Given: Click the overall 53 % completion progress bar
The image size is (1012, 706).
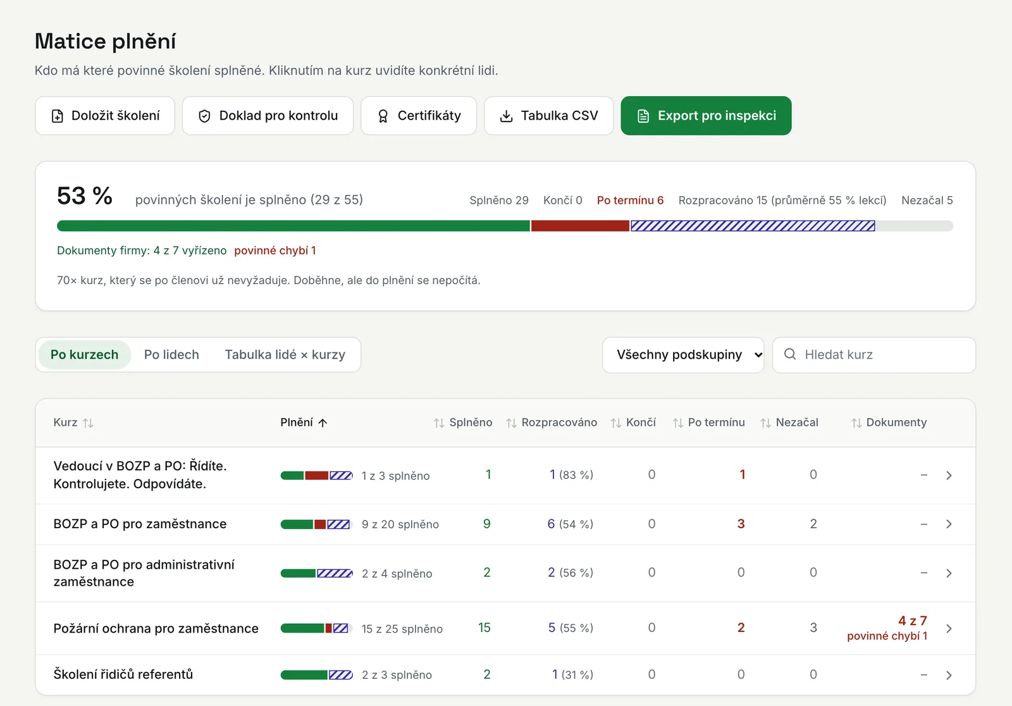Looking at the screenshot, I should point(505,226).
